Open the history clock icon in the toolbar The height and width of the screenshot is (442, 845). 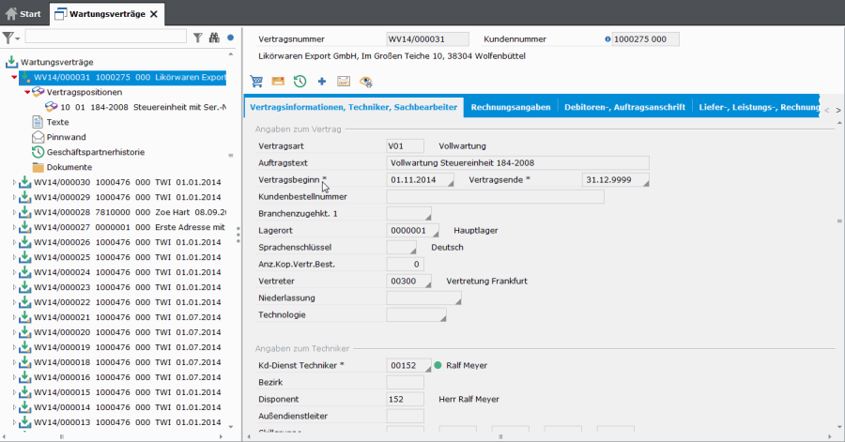300,82
